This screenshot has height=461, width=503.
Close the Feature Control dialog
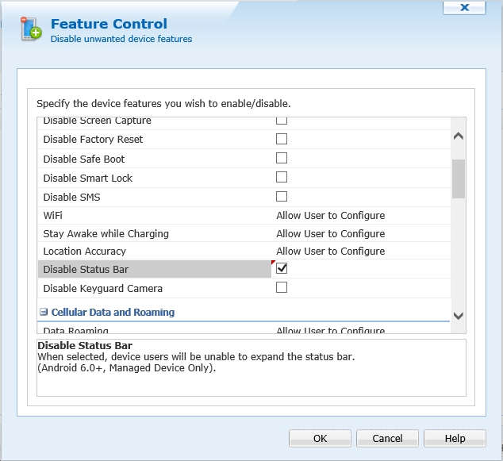[x=463, y=7]
